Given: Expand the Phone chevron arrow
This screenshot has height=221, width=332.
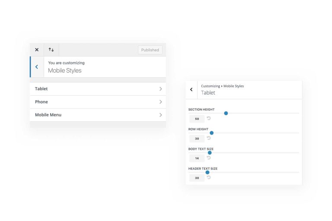Looking at the screenshot, I should coord(160,102).
